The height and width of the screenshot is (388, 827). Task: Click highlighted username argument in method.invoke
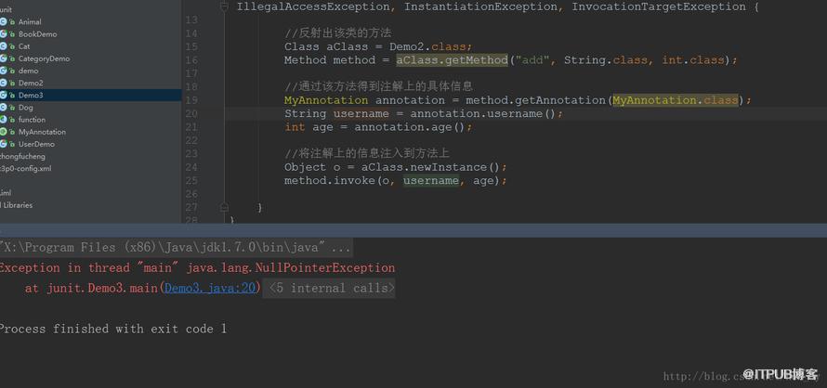tap(431, 180)
